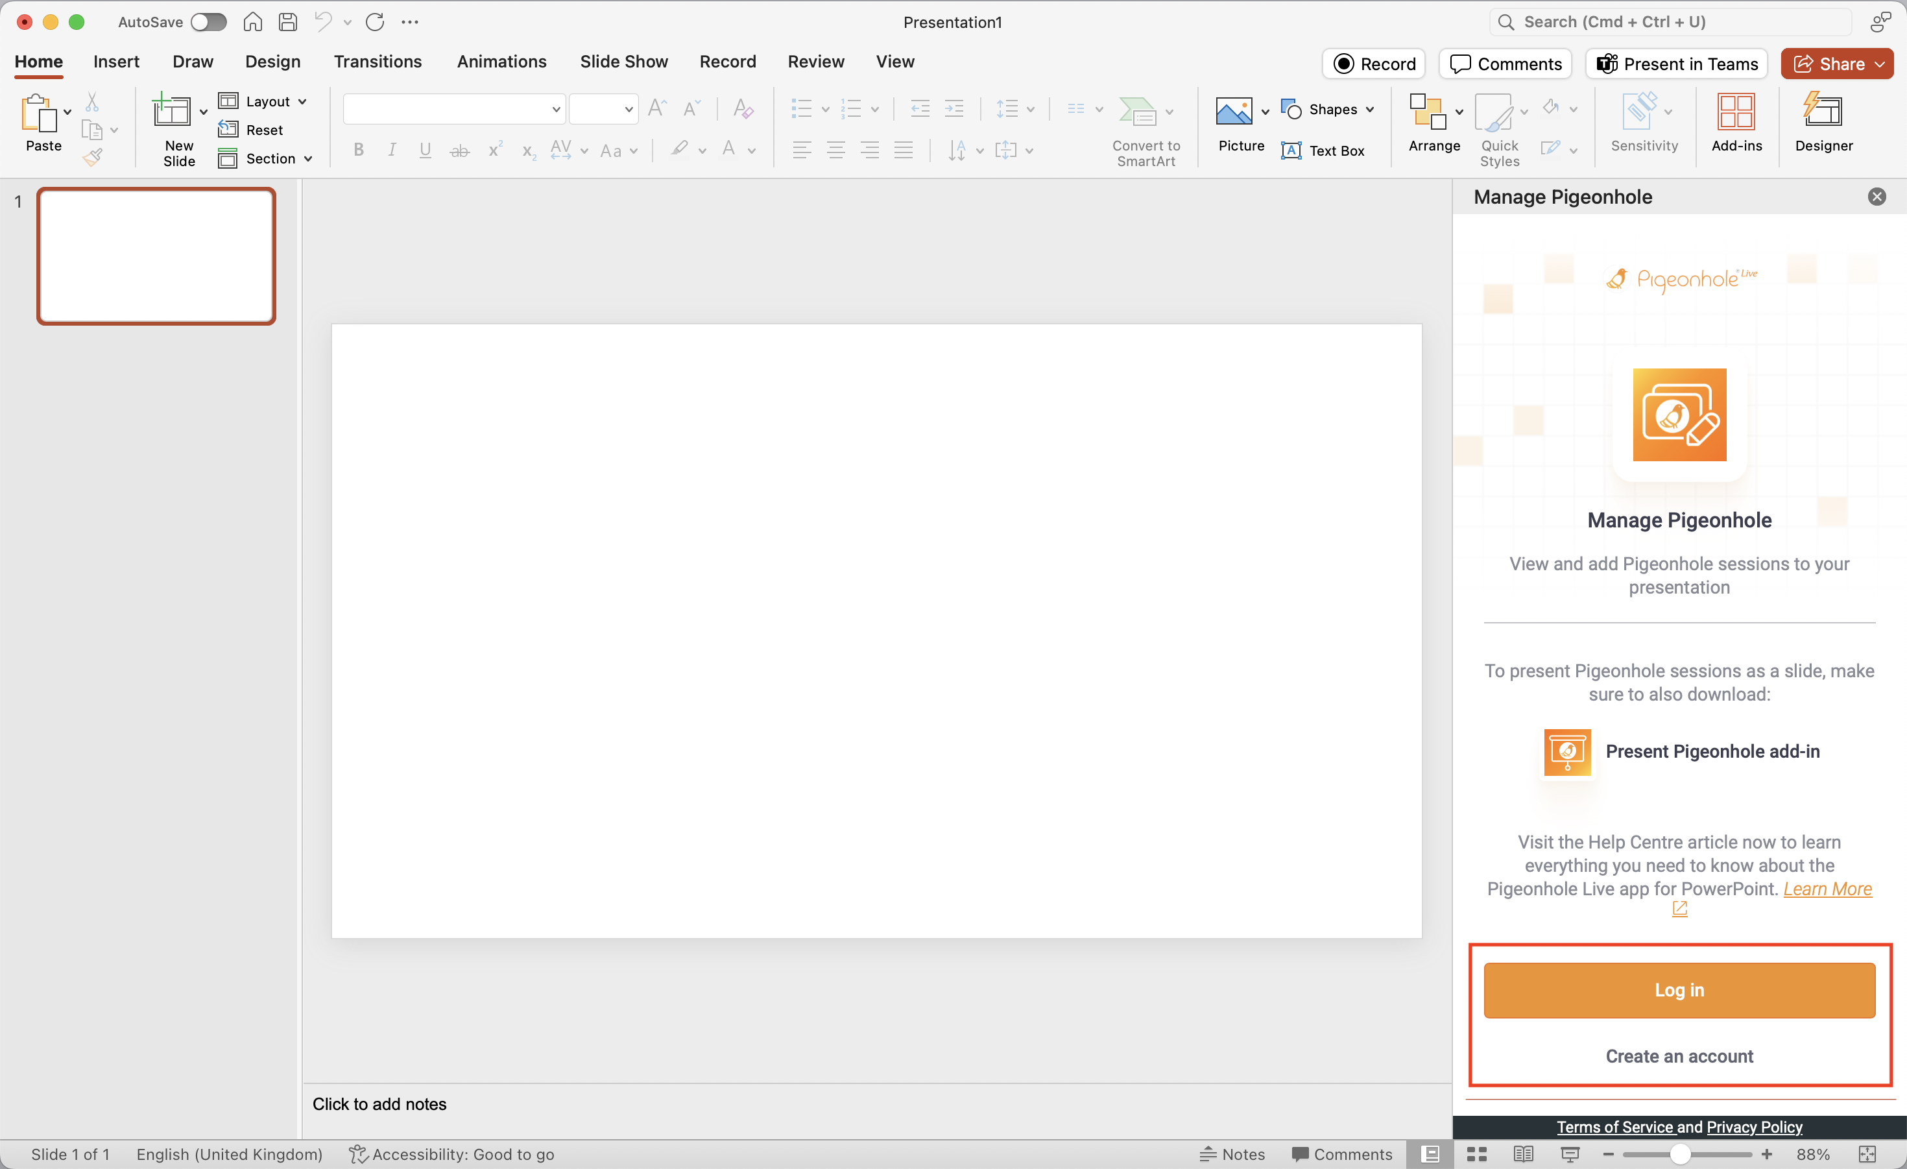Click the Record button at top right
This screenshot has width=1907, height=1169.
pyautogui.click(x=1374, y=64)
